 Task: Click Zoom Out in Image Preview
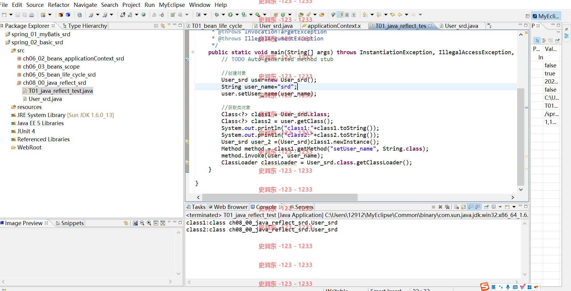click(x=142, y=223)
